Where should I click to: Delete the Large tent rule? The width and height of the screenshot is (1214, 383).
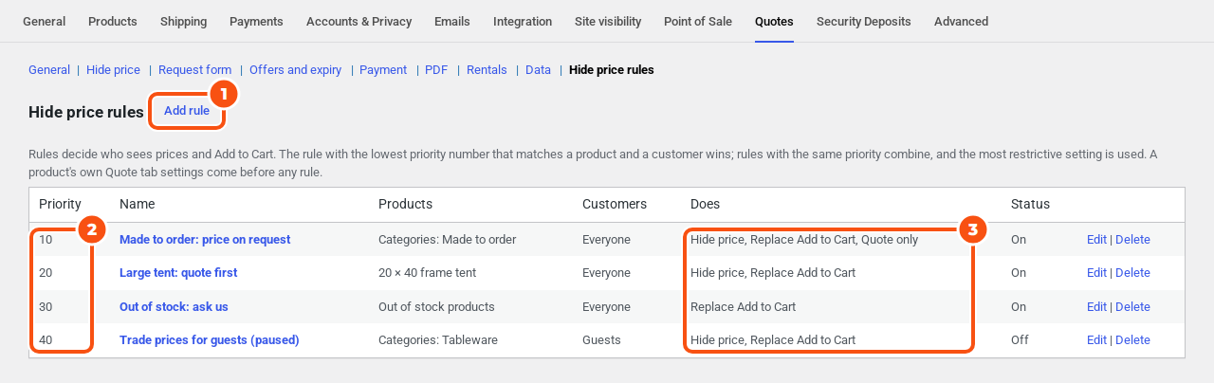point(1132,273)
